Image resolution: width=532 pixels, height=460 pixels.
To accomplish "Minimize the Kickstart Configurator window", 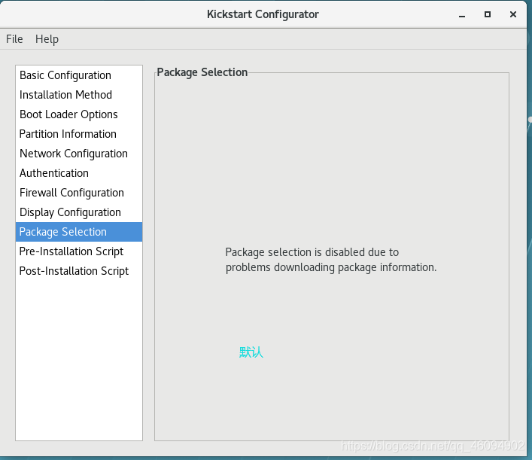I will [462, 14].
